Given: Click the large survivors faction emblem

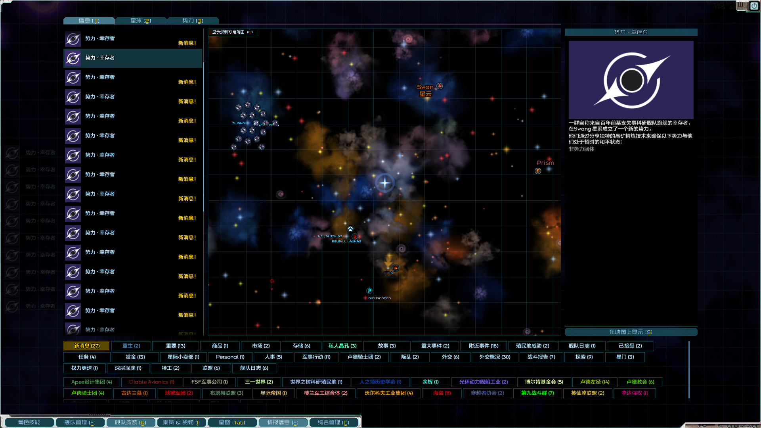Looking at the screenshot, I should click(x=631, y=80).
